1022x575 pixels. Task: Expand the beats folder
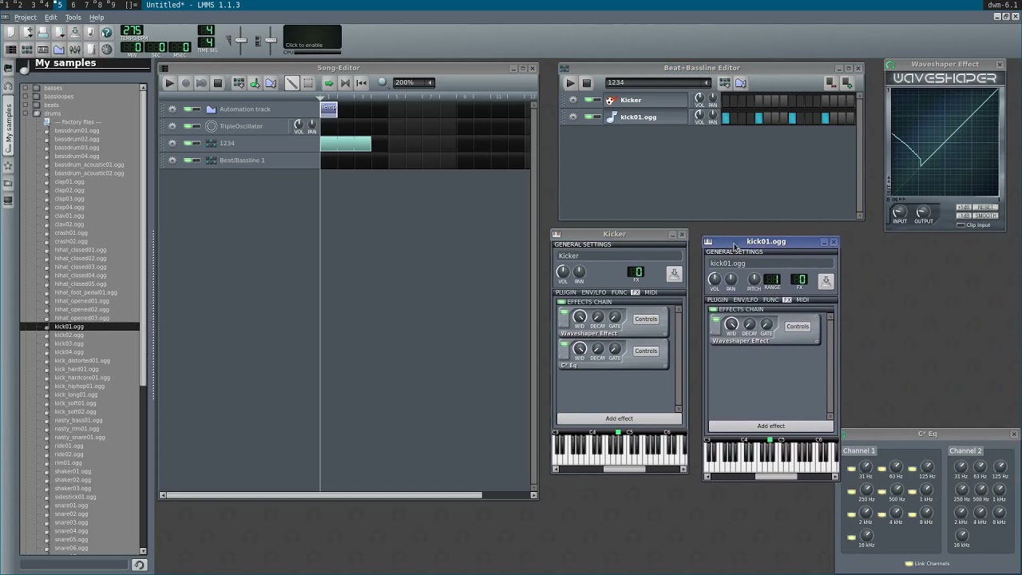26,105
